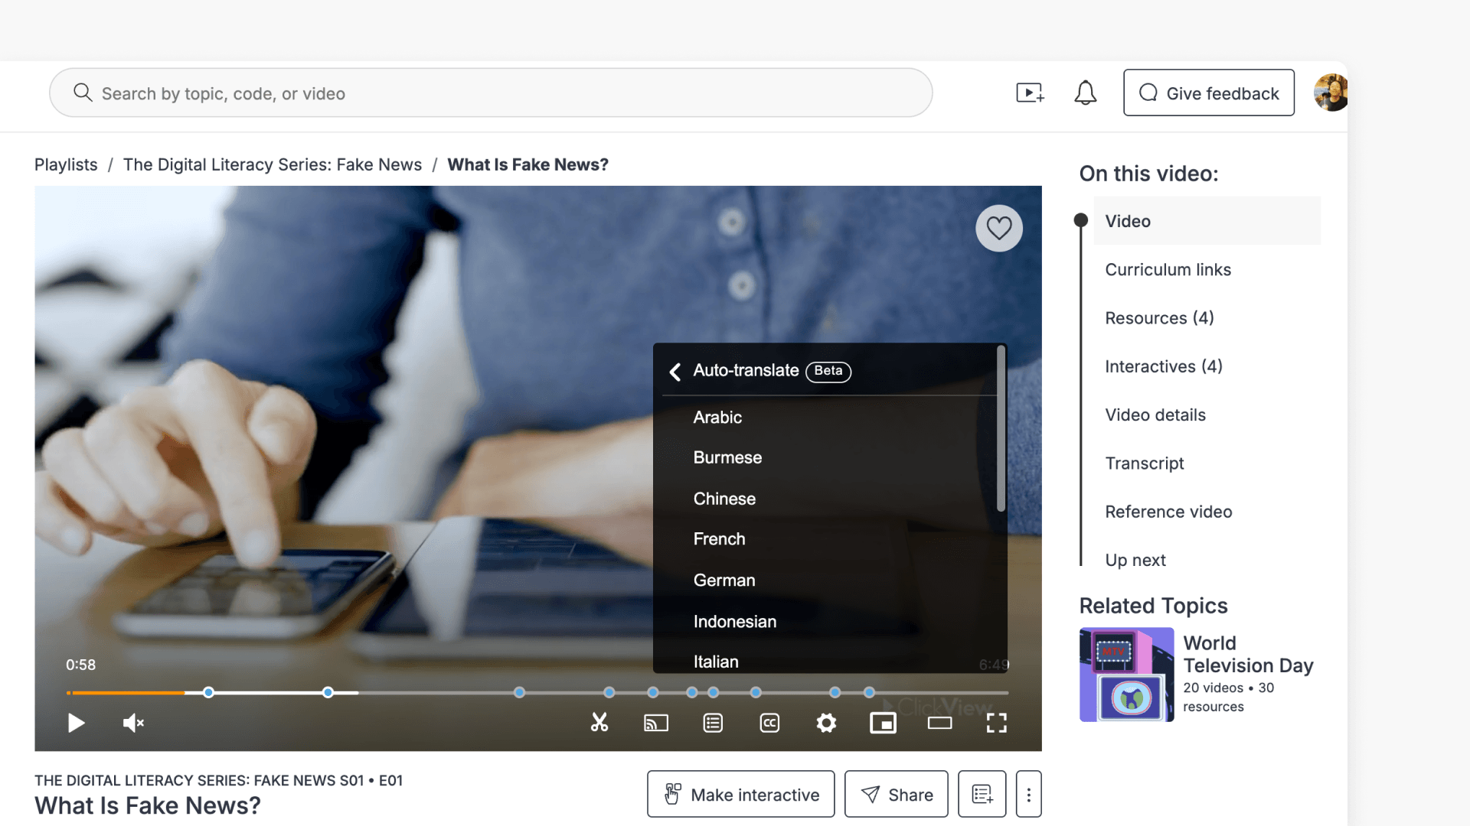Enable picture-in-picture mode
The image size is (1470, 826).
pyautogui.click(x=883, y=723)
